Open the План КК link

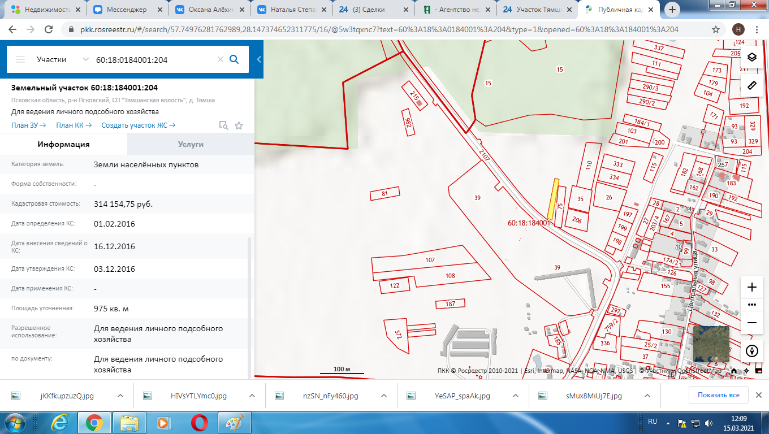pos(74,125)
